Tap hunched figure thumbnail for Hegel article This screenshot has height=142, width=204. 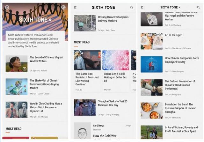pos(152,19)
